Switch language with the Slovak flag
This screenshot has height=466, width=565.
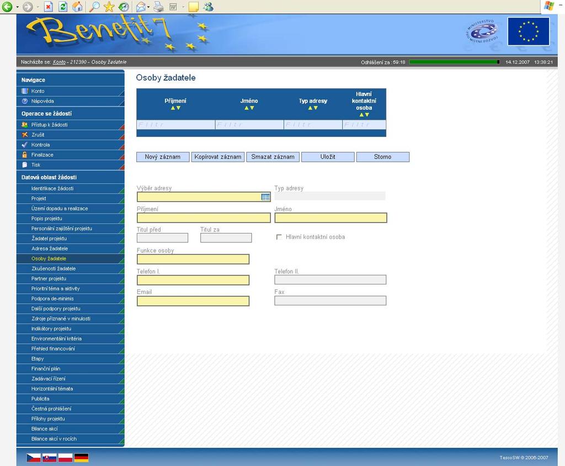point(49,458)
